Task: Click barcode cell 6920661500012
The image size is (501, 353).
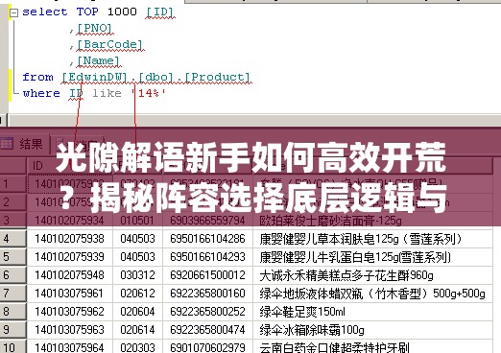Action: click(x=207, y=275)
